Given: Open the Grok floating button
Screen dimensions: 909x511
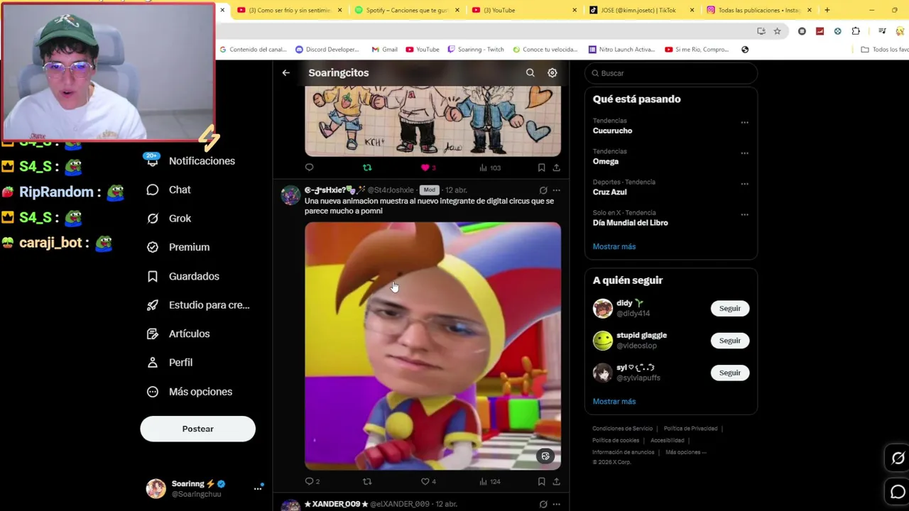Looking at the screenshot, I should pyautogui.click(x=898, y=458).
